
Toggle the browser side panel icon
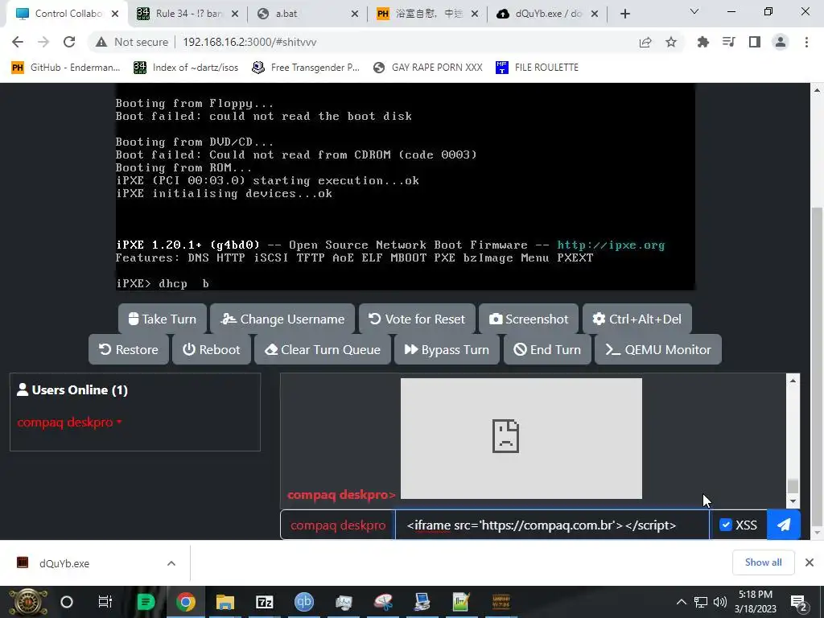click(x=755, y=42)
